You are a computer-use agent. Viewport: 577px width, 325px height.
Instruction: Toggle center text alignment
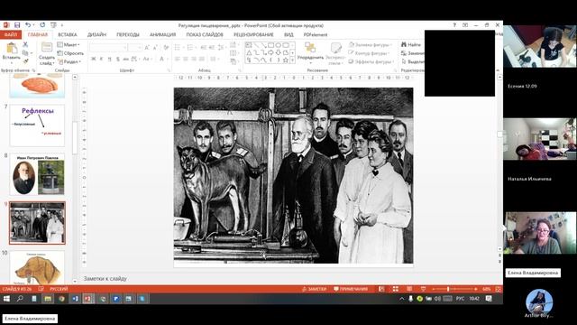pyautogui.click(x=186, y=59)
